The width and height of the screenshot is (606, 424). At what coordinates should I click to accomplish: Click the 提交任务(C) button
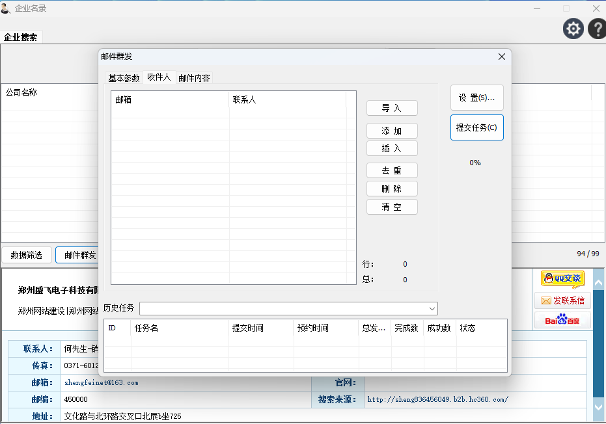pyautogui.click(x=476, y=127)
